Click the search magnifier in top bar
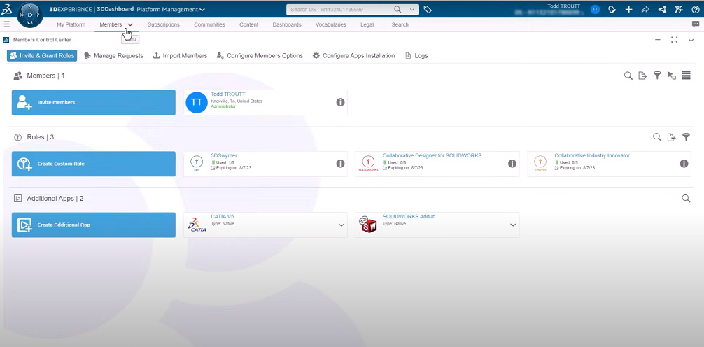This screenshot has width=704, height=347. pos(397,9)
